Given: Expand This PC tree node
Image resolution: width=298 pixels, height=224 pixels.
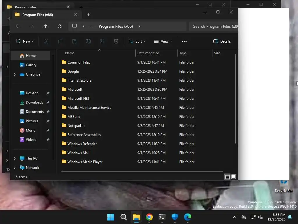Looking at the screenshot, I should [x=15, y=158].
